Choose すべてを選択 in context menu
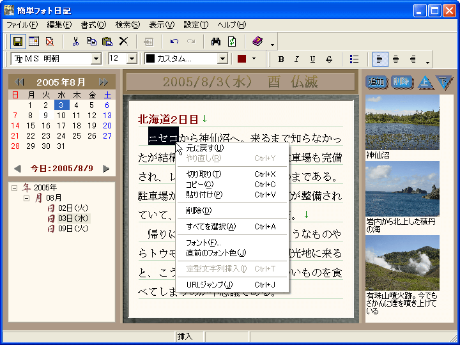The height and width of the screenshot is (345, 460). pyautogui.click(x=232, y=227)
